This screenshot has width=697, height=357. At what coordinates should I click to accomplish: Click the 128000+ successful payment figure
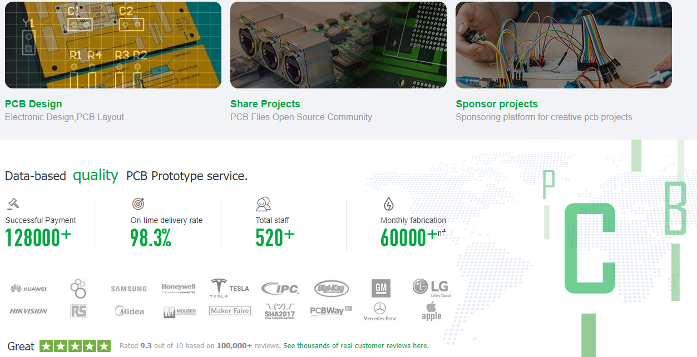point(38,237)
